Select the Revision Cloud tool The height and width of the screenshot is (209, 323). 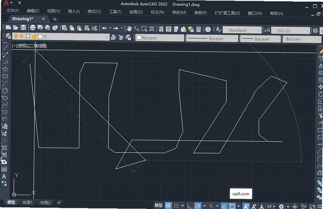pos(5,98)
